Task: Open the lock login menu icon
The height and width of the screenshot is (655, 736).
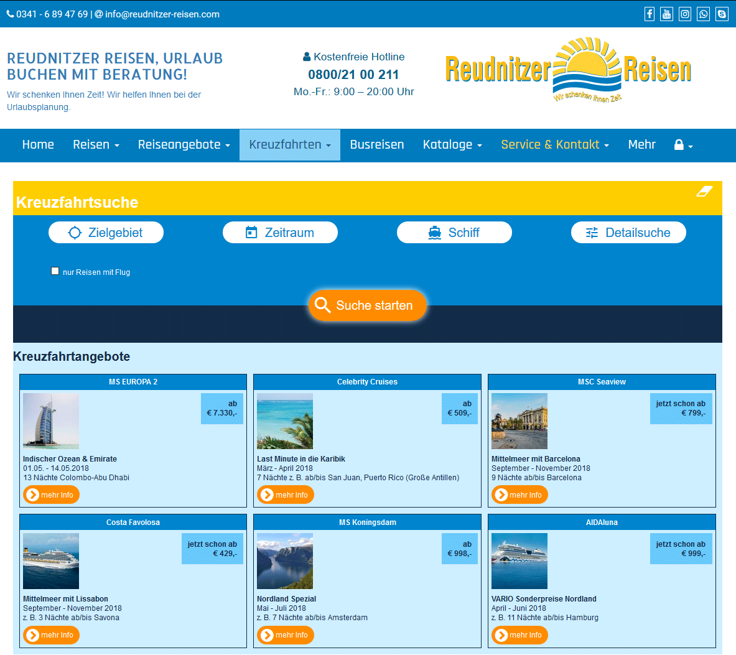Action: 682,145
